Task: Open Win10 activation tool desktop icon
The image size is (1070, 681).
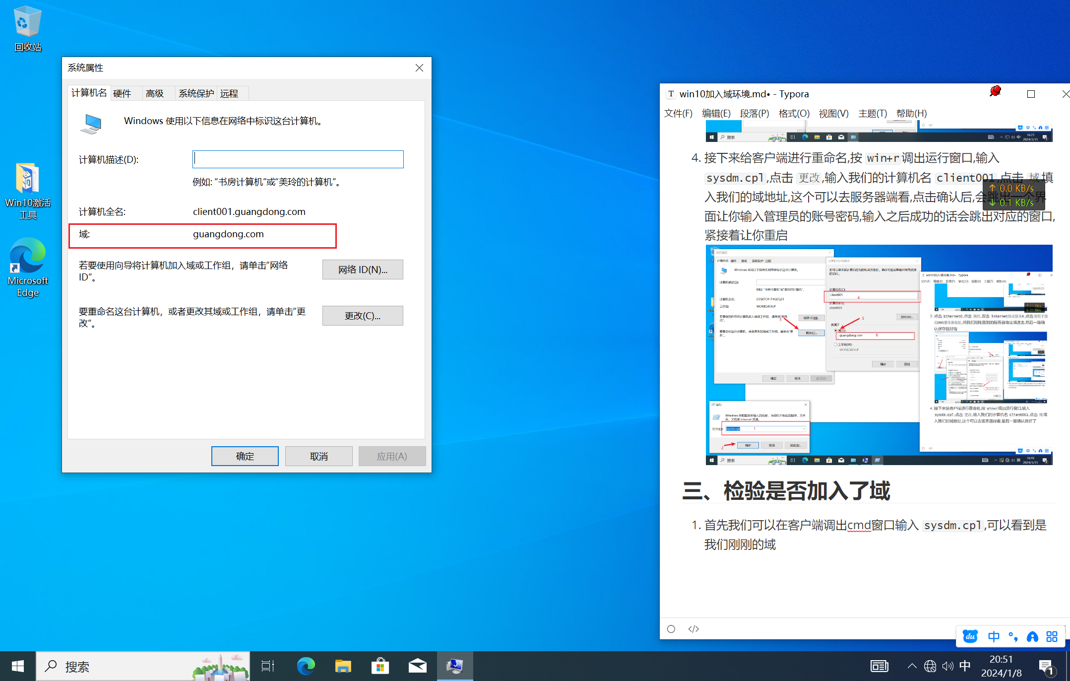Action: click(x=28, y=191)
